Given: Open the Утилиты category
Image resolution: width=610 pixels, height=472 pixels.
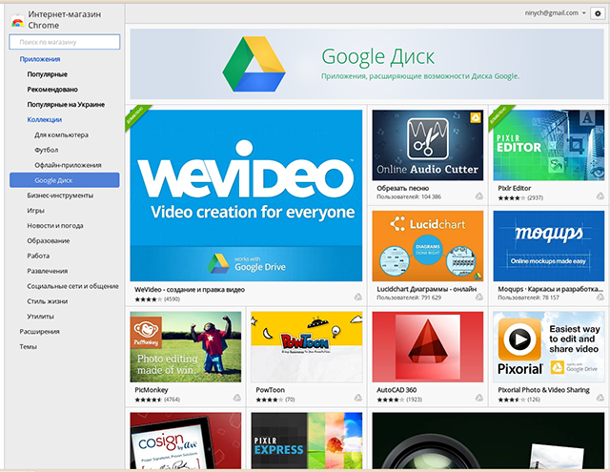Looking at the screenshot, I should [x=40, y=317].
